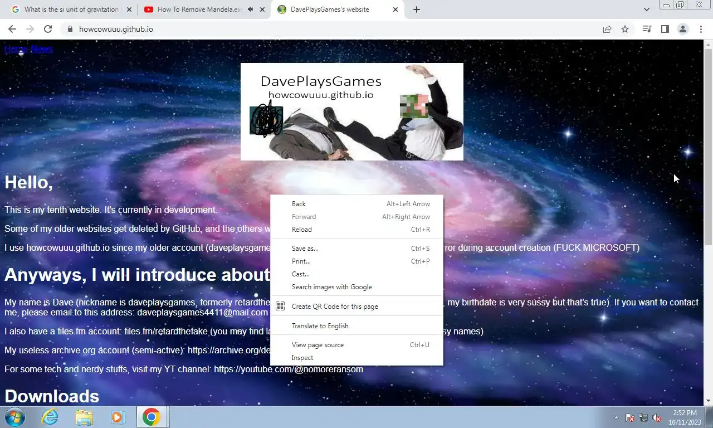Viewport: 713px width, 428px height.
Task: Click the Downloads heading
Action: (x=52, y=396)
